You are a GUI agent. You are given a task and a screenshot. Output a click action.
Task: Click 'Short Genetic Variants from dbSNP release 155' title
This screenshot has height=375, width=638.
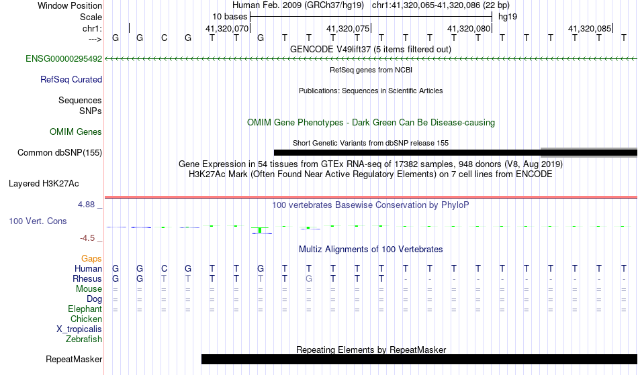pyautogui.click(x=371, y=143)
